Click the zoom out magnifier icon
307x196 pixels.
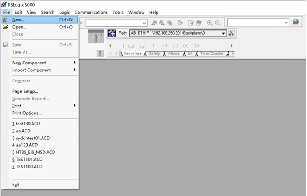[218, 23]
